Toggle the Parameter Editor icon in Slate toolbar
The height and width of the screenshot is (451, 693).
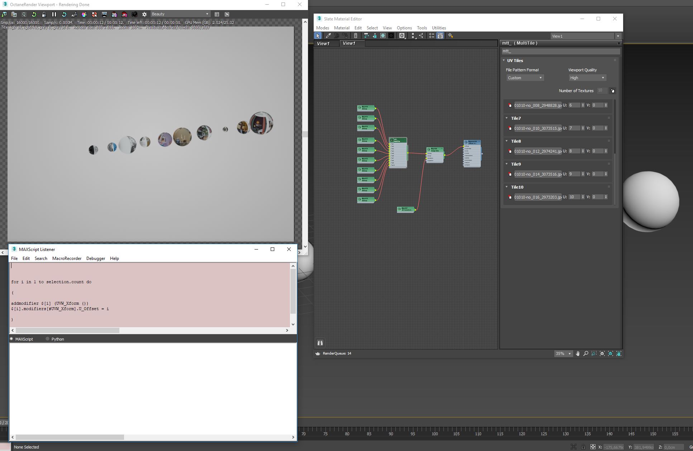click(x=440, y=35)
